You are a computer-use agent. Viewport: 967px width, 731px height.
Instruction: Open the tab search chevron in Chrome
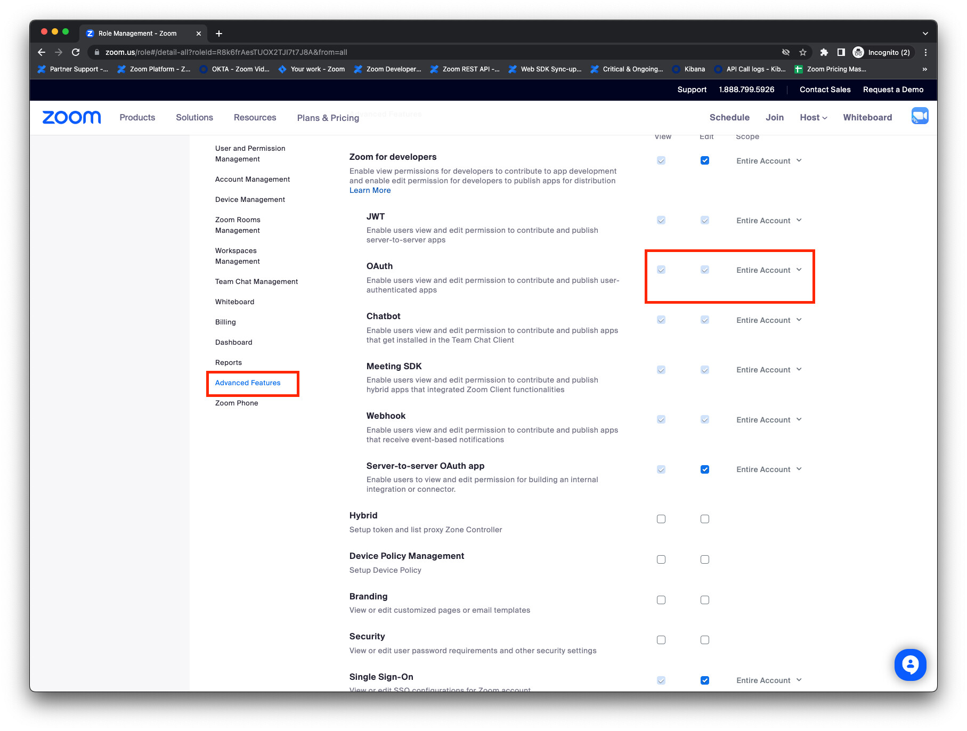pos(925,34)
